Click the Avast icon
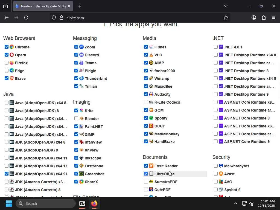The image size is (280, 210). coord(221,174)
